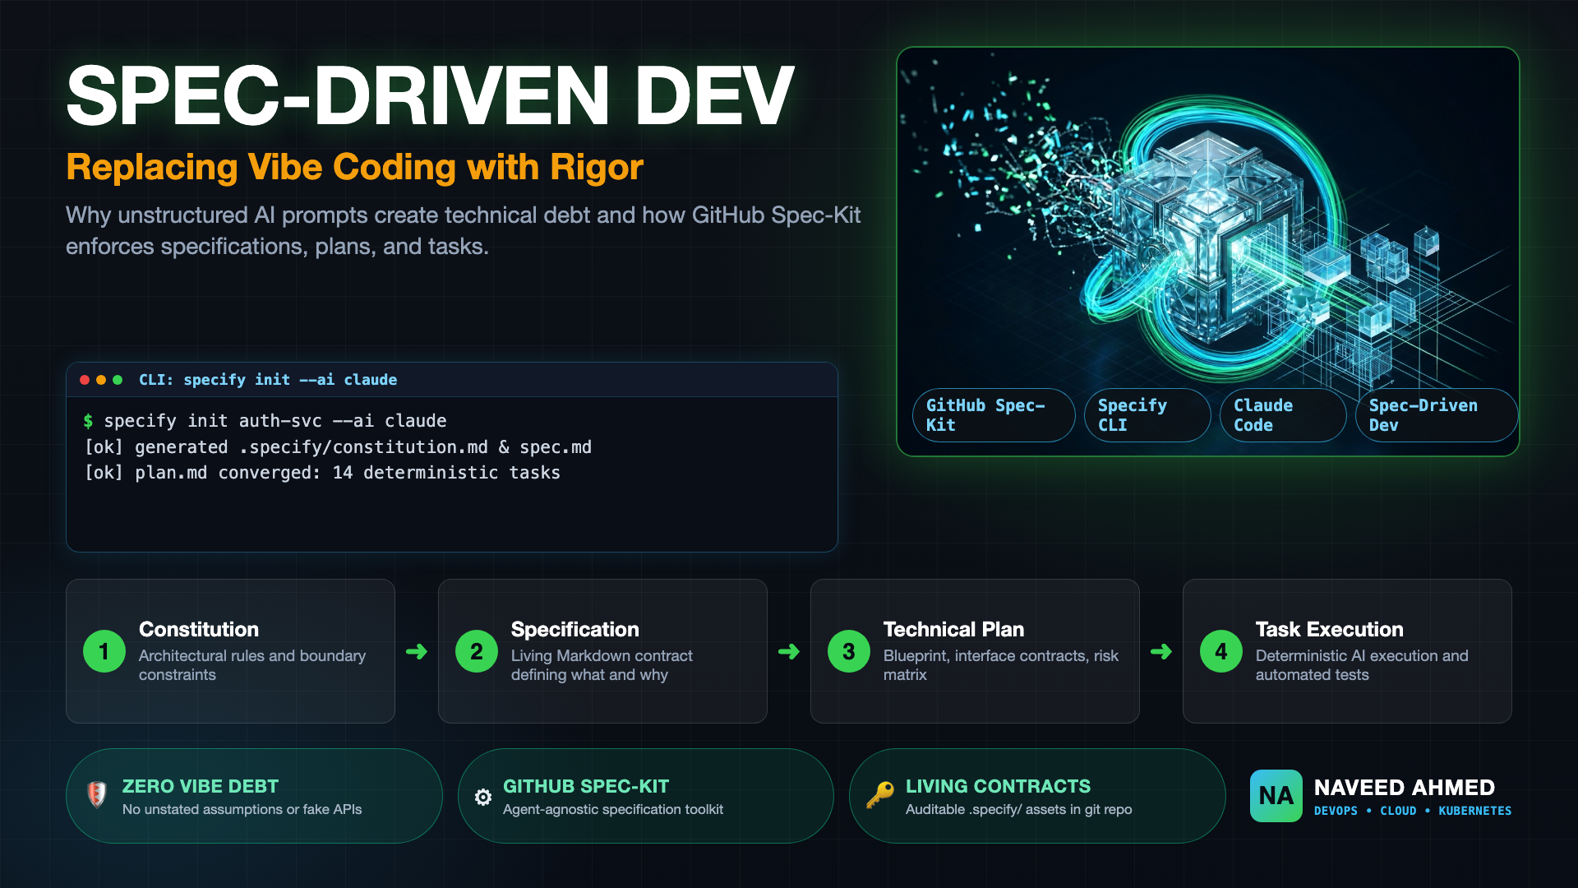Open the Specification step card
This screenshot has width=1578, height=888.
click(x=602, y=651)
